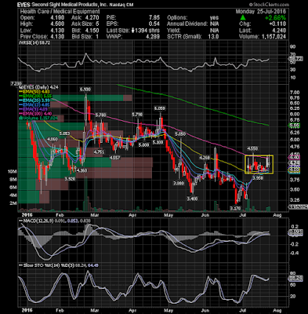Click the green up-triangle price change icon
308x314 pixels.
point(243,17)
